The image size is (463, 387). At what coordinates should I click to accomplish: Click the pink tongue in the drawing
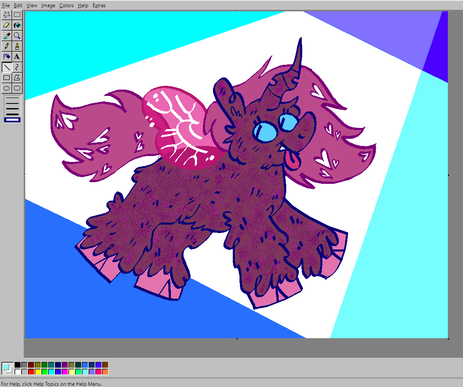point(292,161)
